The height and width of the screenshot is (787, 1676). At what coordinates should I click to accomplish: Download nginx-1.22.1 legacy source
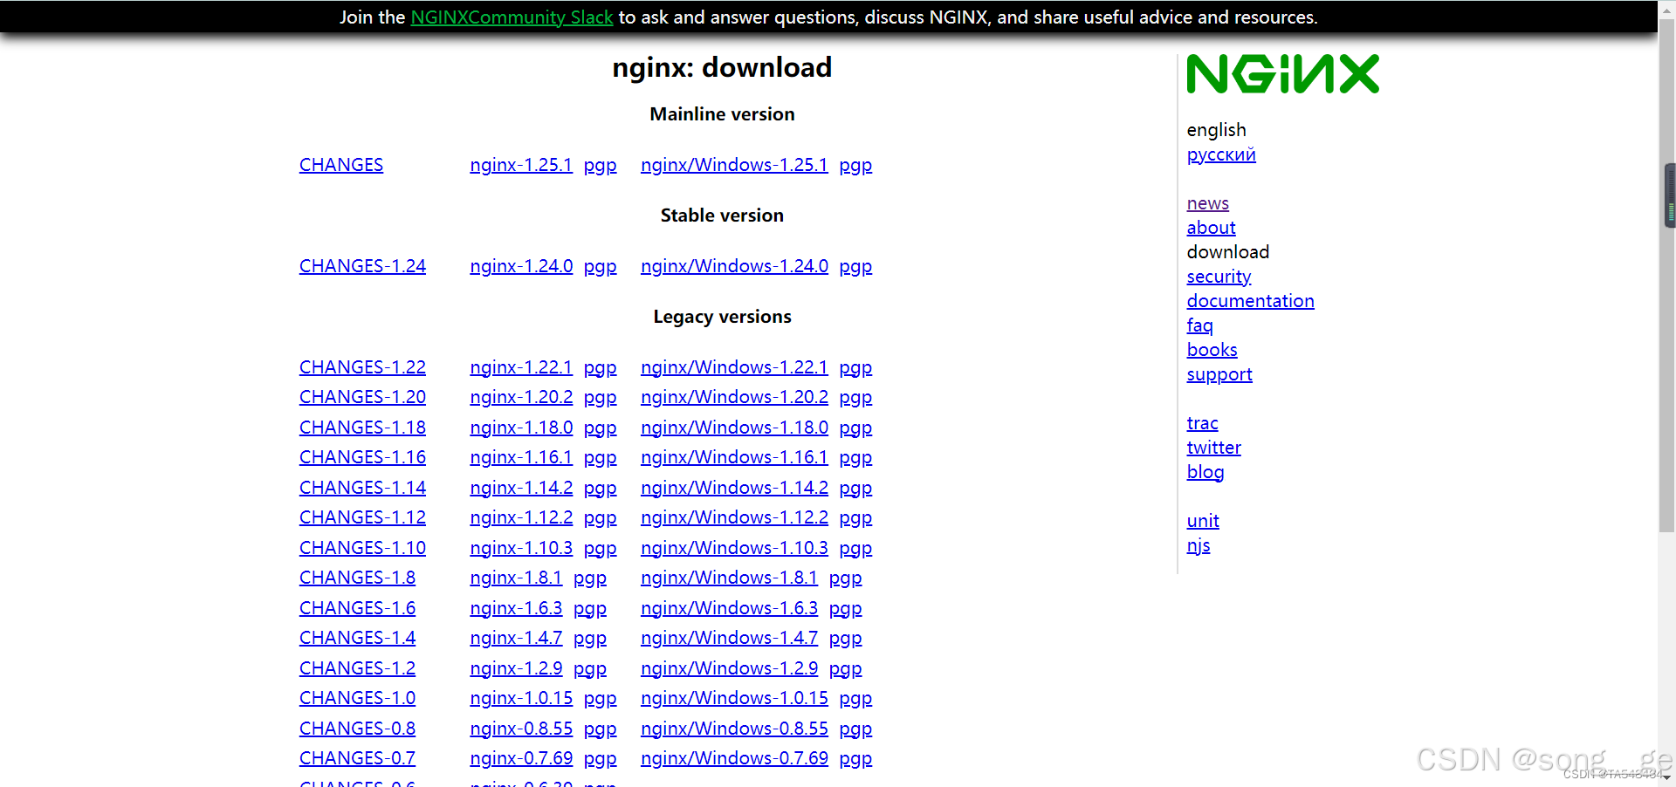(x=521, y=367)
